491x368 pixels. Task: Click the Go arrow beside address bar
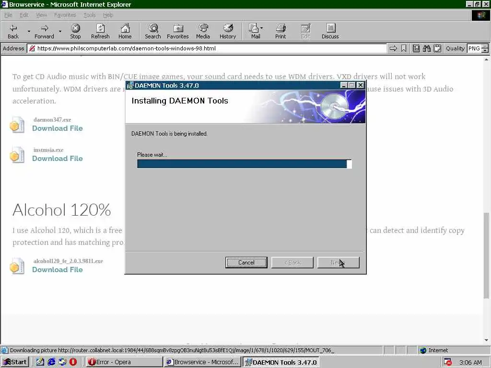tap(393, 48)
